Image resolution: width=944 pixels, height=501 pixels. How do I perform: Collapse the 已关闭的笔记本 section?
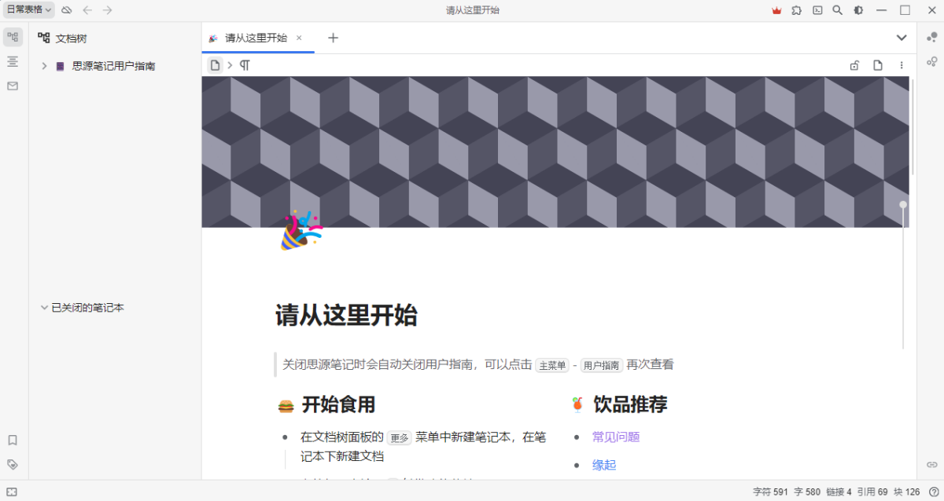pos(44,308)
